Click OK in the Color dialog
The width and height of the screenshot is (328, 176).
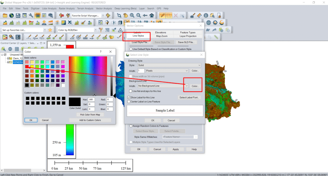[x=31, y=120]
